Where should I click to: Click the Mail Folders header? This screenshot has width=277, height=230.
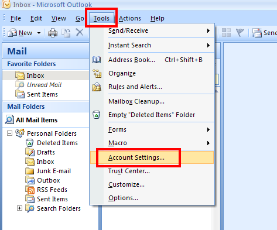pyautogui.click(x=46, y=107)
